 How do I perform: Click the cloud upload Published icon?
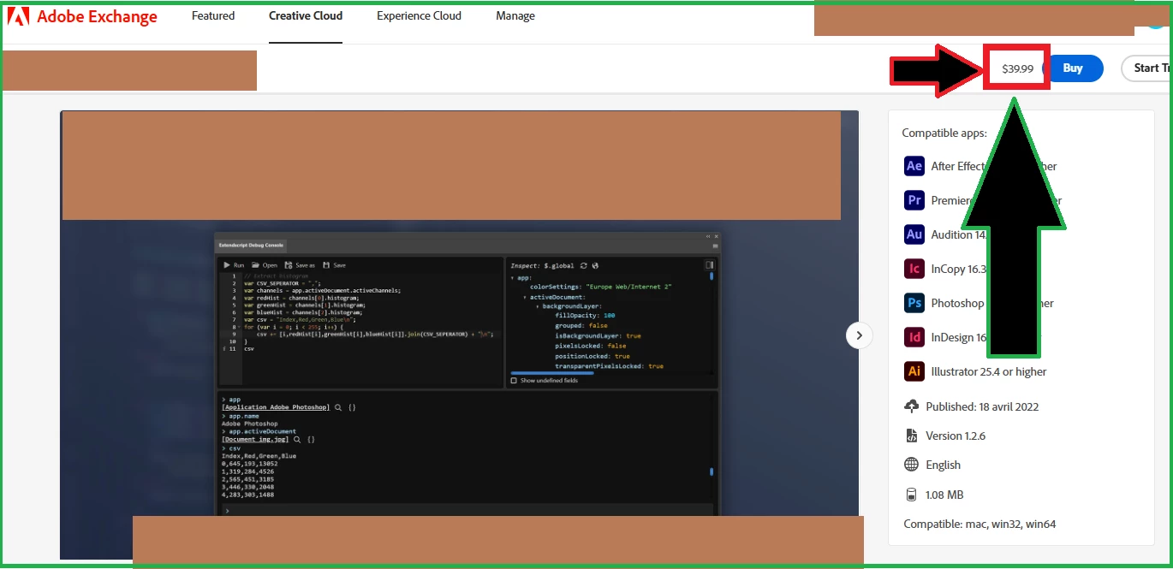tap(911, 406)
